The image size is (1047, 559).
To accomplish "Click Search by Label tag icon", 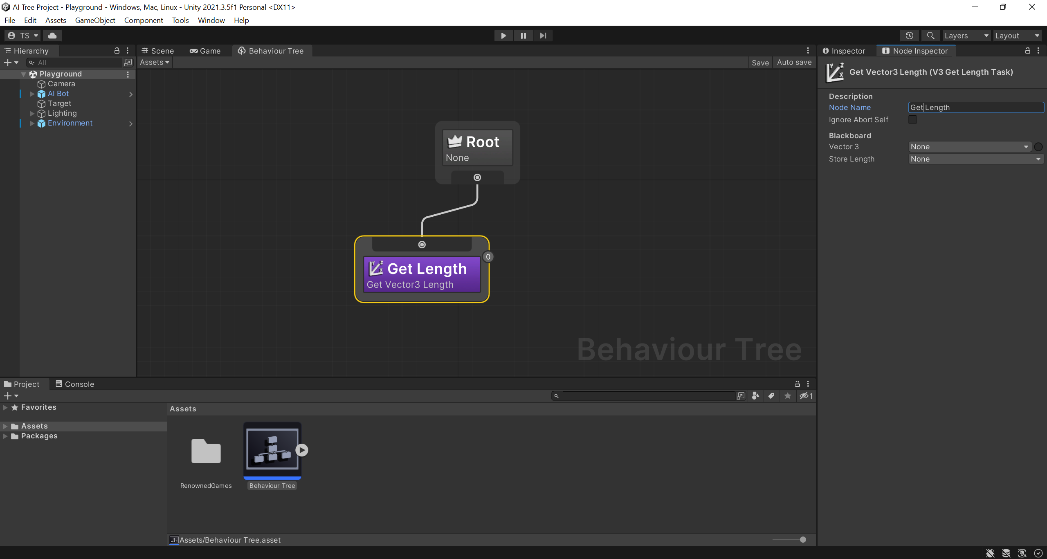I will pyautogui.click(x=771, y=395).
